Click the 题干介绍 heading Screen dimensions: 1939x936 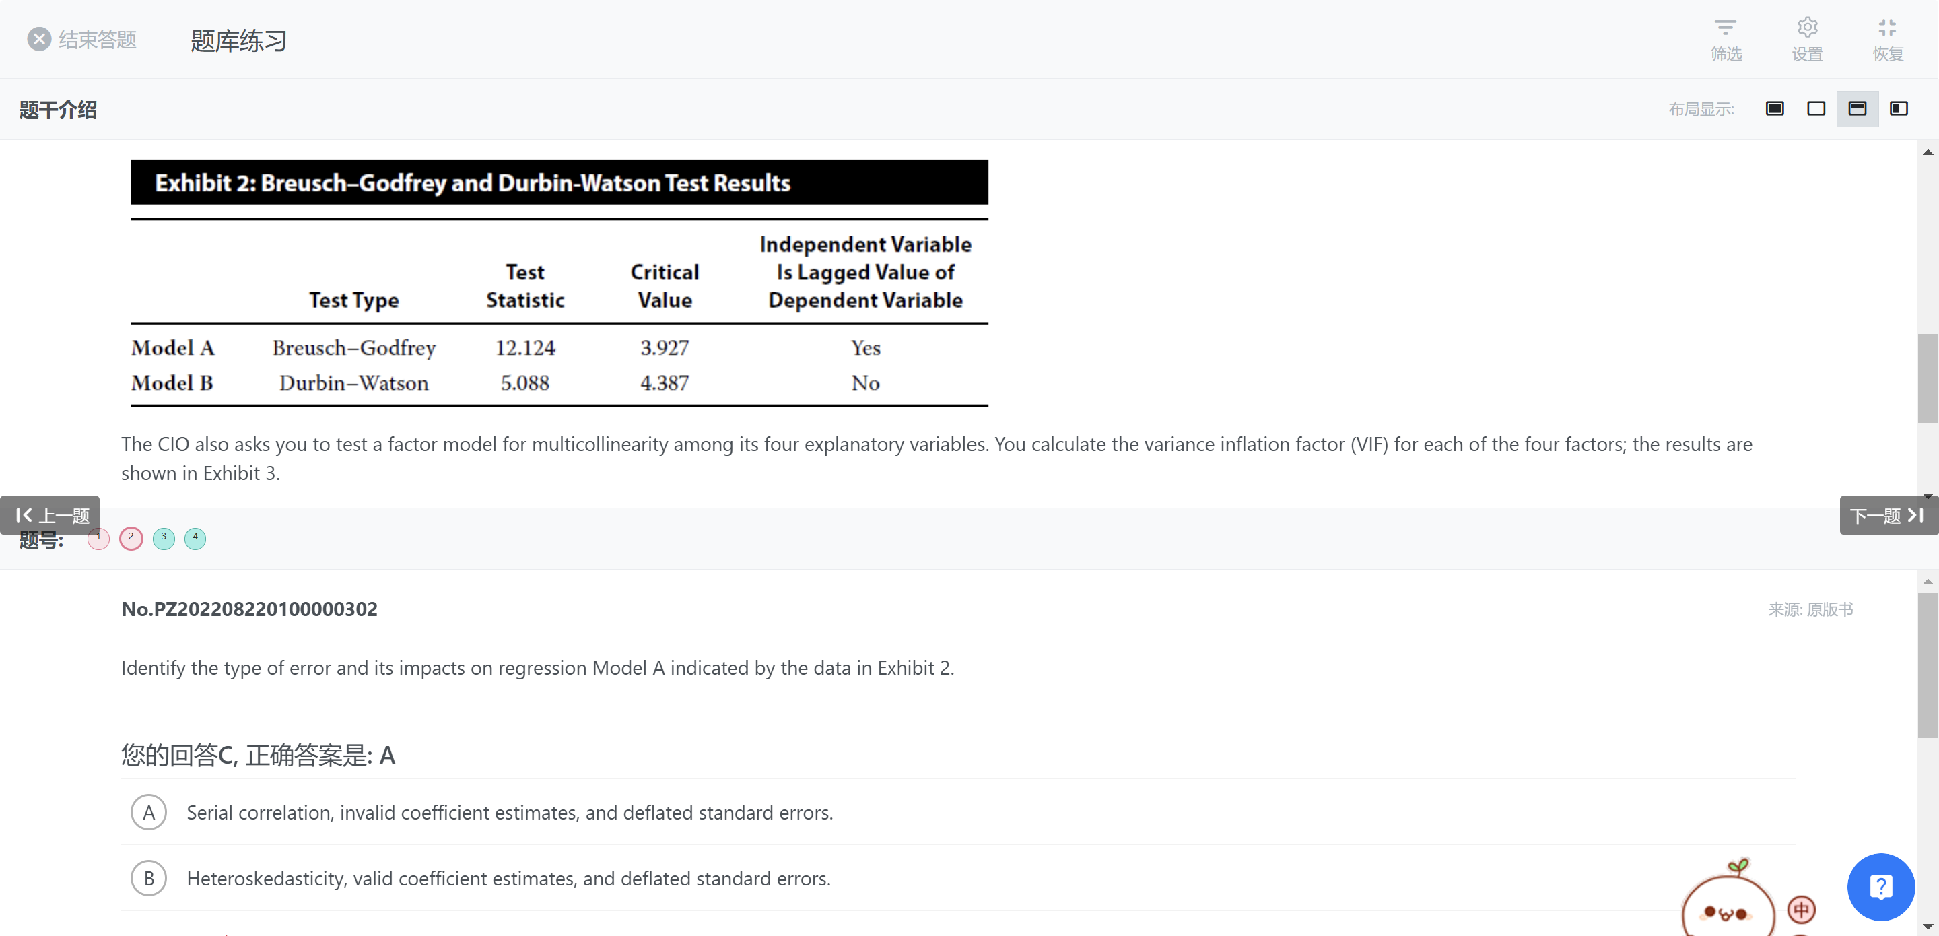58,110
